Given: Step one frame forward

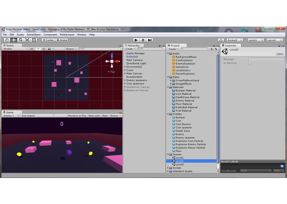Looking at the screenshot, I should coord(150,40).
